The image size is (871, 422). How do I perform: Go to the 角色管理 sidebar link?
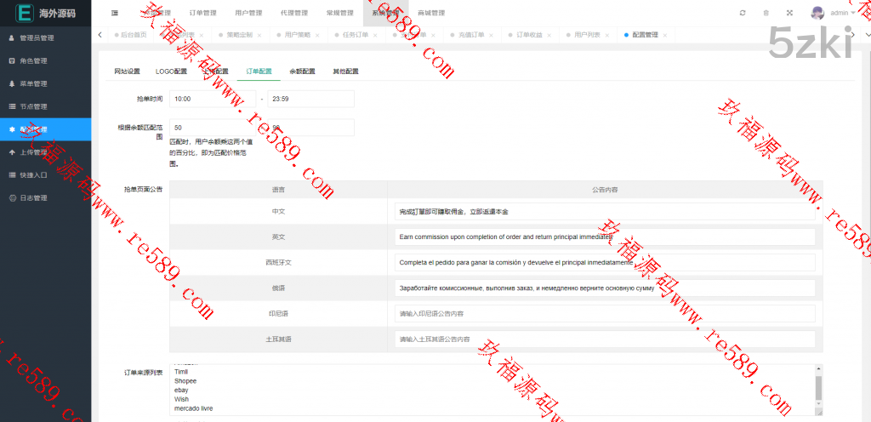(33, 61)
